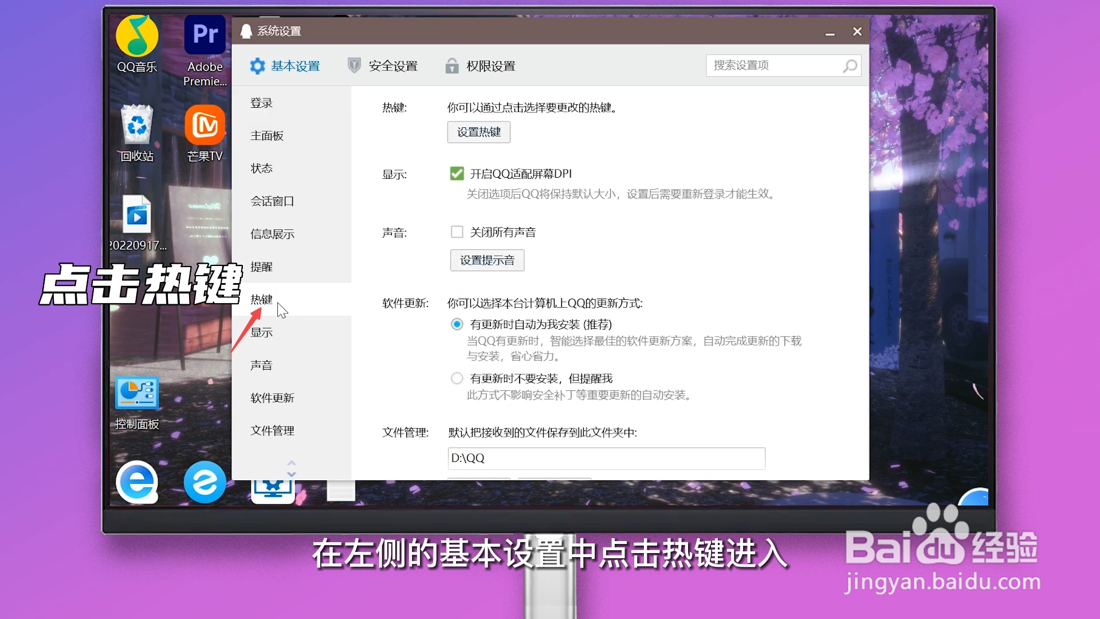
Task: Click the 设置热键 button
Action: click(479, 132)
